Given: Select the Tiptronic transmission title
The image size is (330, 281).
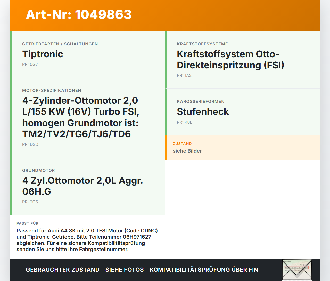Looking at the screenshot, I should pos(43,54).
